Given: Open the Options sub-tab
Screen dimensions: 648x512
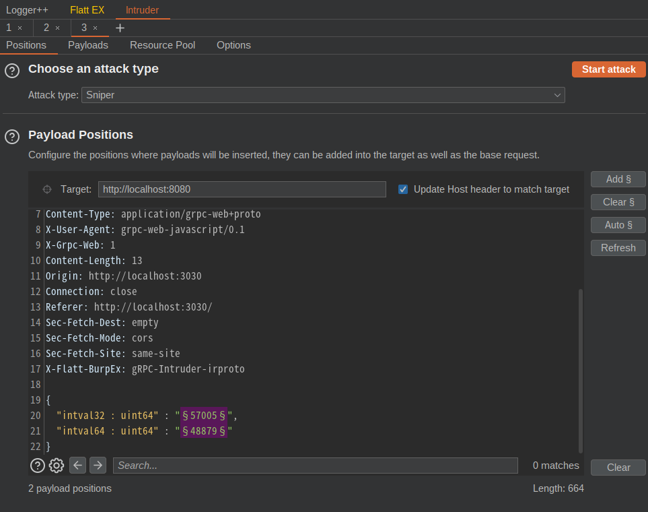Looking at the screenshot, I should [234, 45].
